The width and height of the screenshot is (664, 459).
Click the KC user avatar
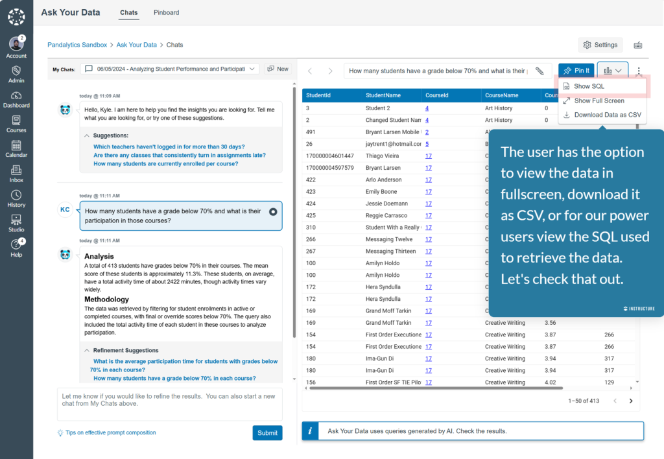pos(65,209)
